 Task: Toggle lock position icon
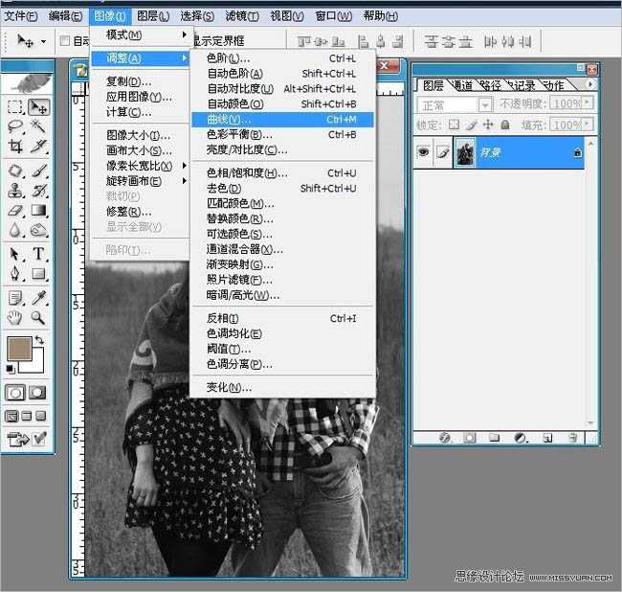click(x=488, y=125)
